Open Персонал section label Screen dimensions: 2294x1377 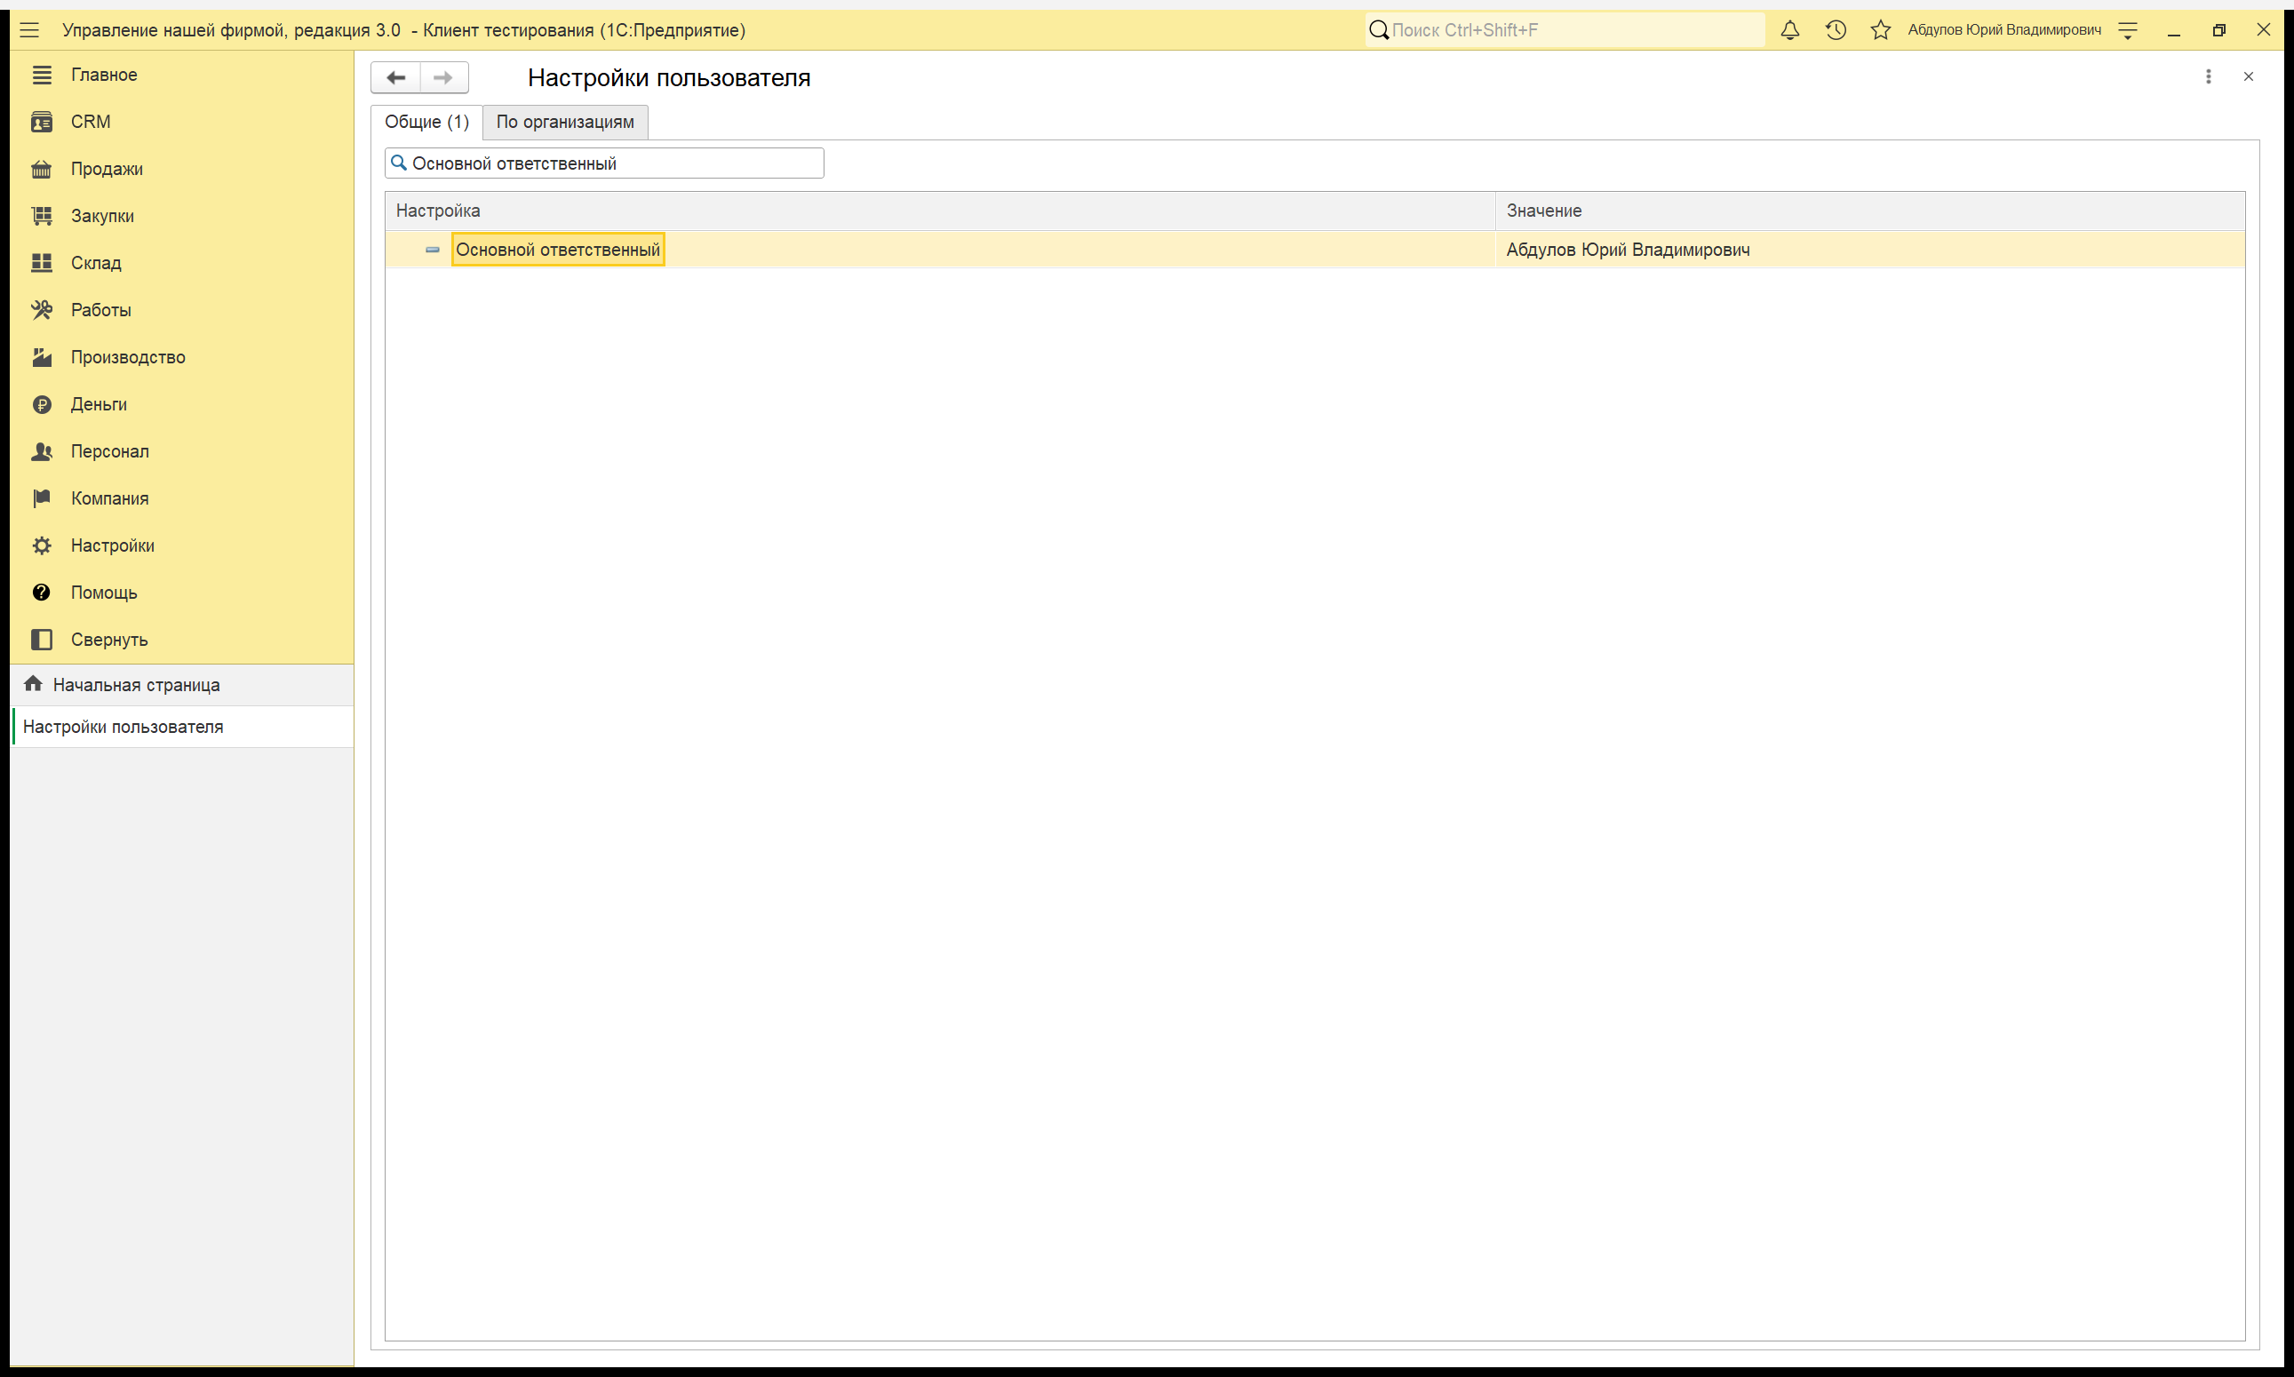(x=109, y=451)
